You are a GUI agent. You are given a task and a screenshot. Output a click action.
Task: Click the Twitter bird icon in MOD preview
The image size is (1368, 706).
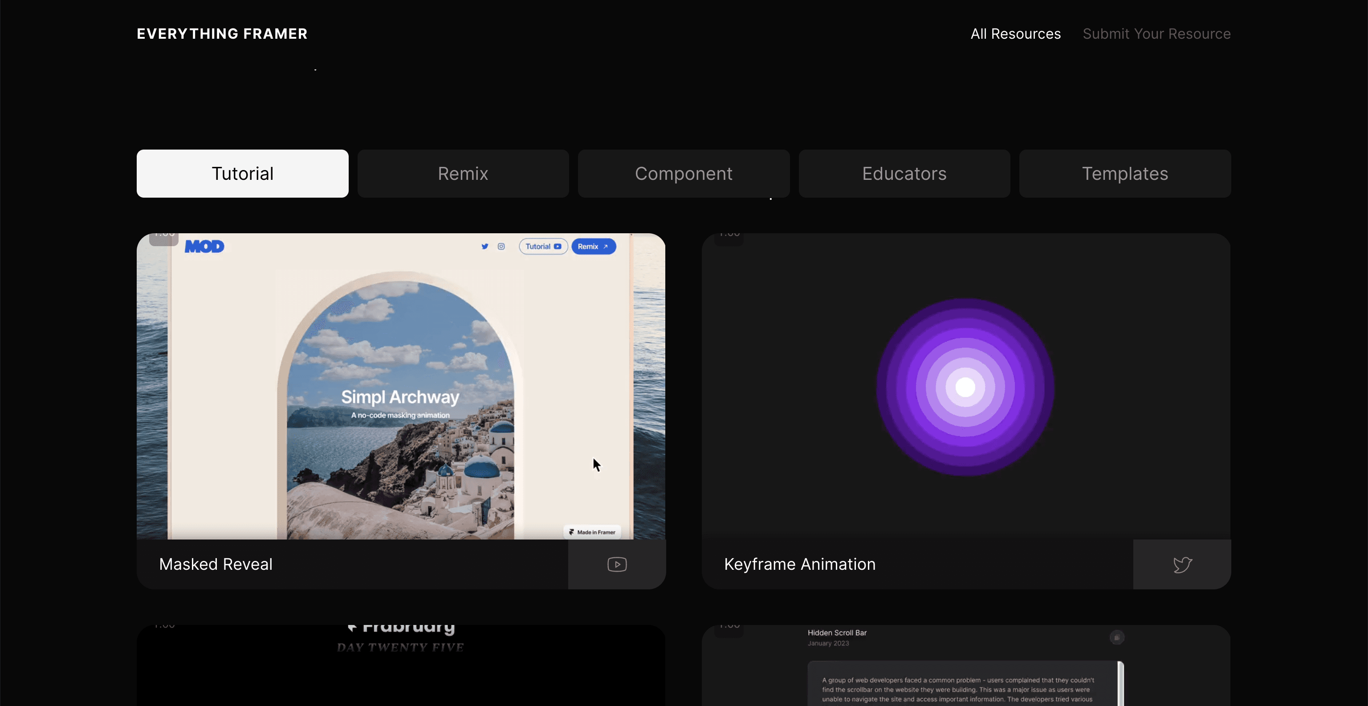click(x=484, y=246)
